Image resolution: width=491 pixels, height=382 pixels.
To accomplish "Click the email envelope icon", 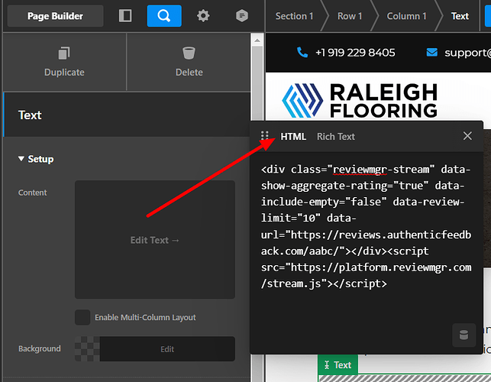I will [x=431, y=52].
